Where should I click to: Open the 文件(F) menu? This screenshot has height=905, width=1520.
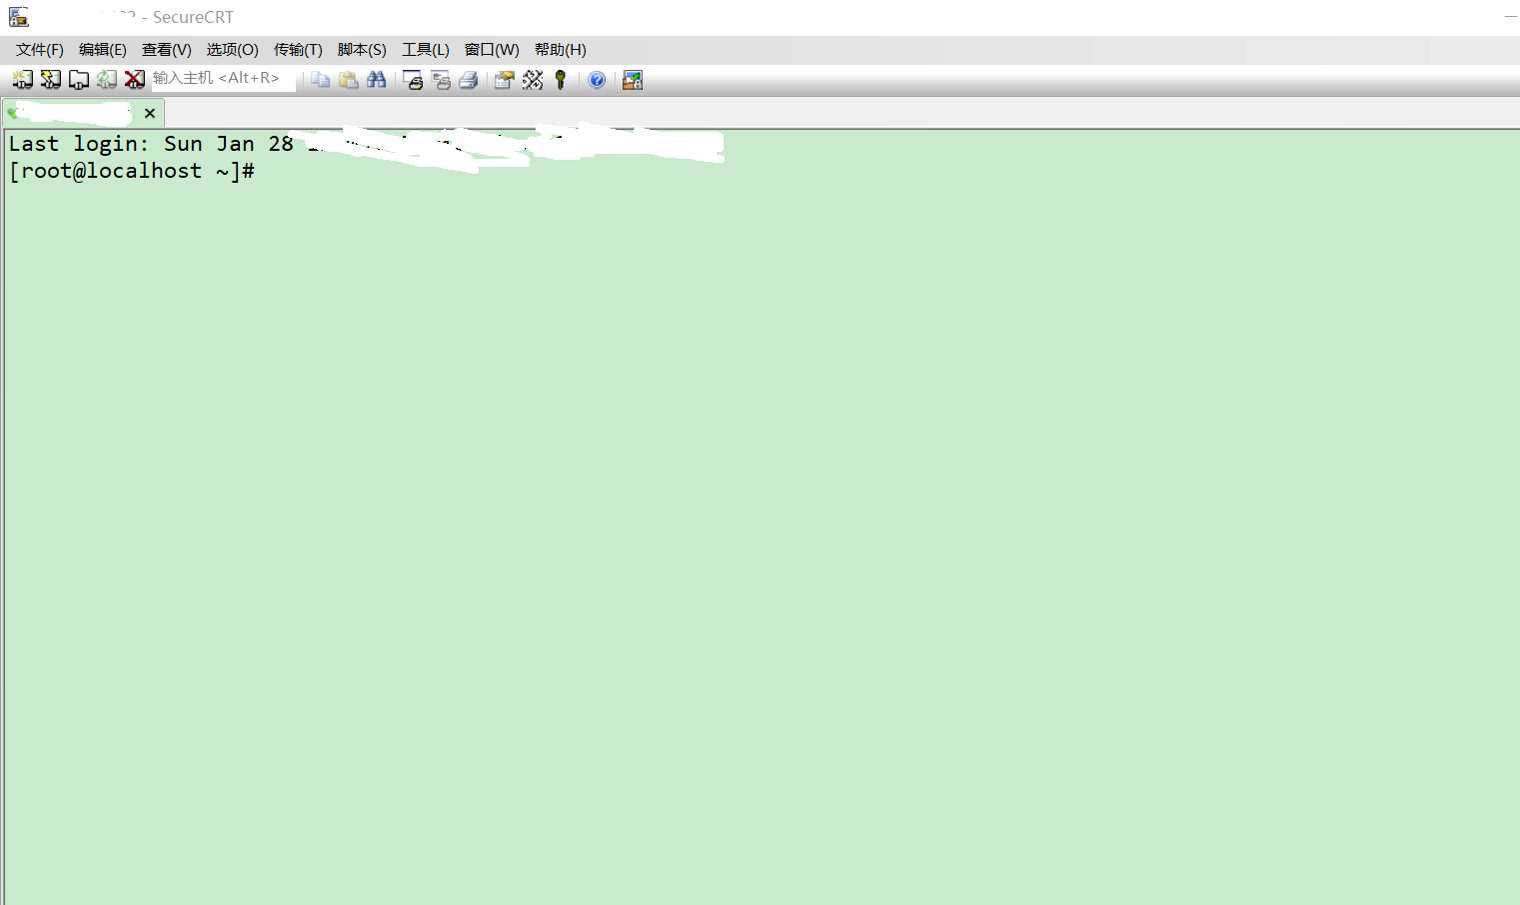[40, 50]
